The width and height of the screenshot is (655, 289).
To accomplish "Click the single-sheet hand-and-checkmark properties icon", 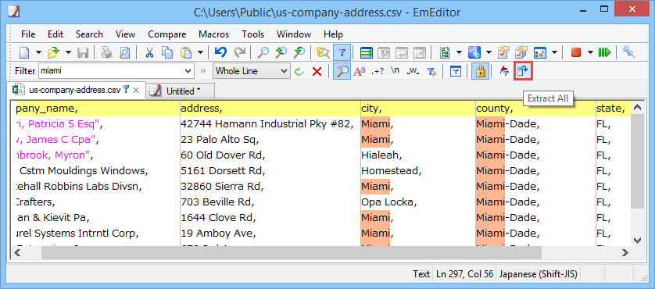I will click(503, 52).
